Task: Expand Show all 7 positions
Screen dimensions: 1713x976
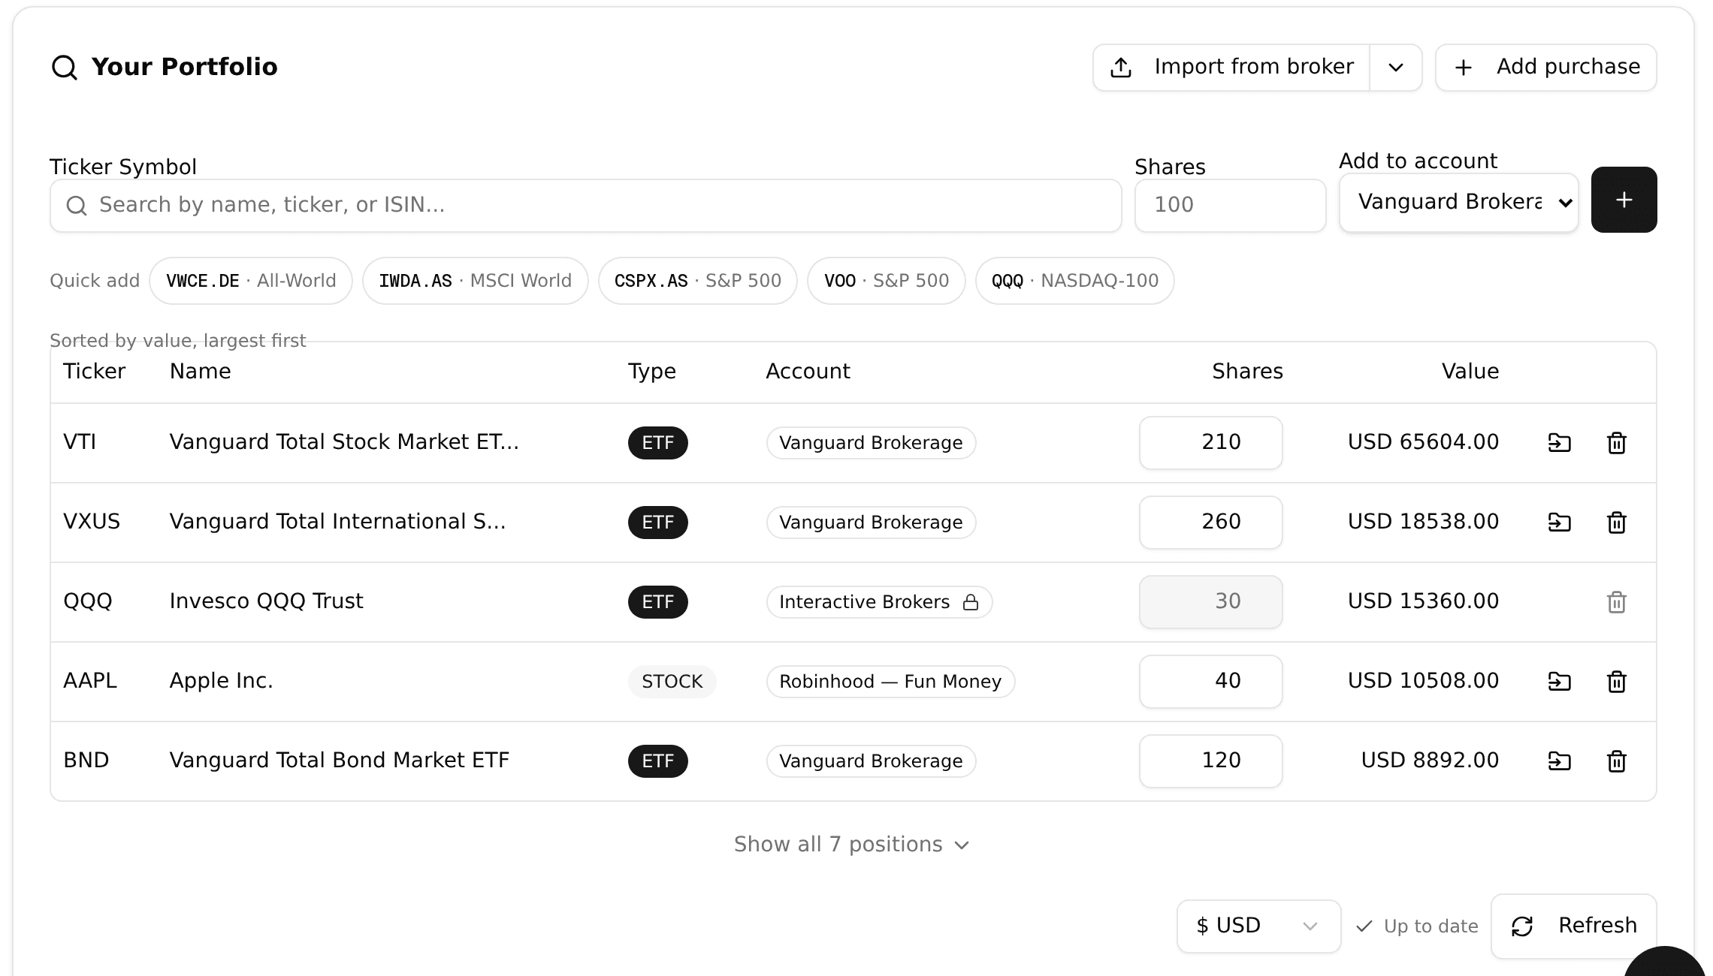Action: [x=852, y=845]
